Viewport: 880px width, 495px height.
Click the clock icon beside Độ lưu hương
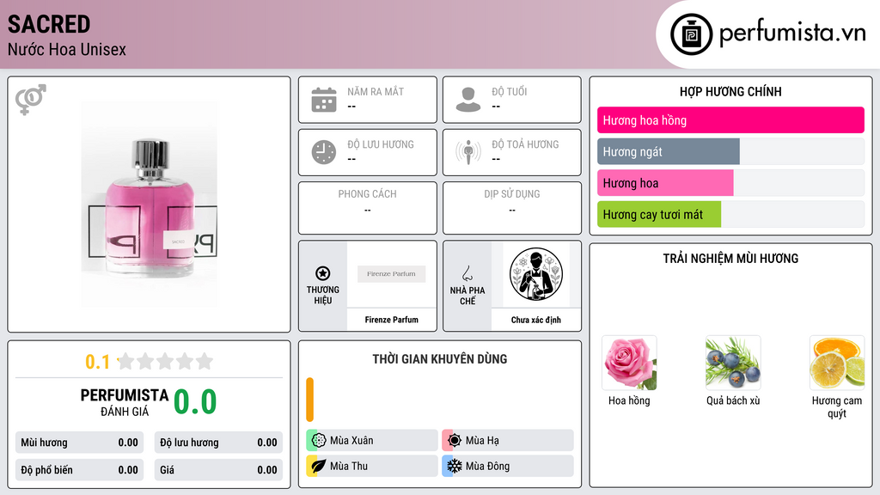point(324,152)
